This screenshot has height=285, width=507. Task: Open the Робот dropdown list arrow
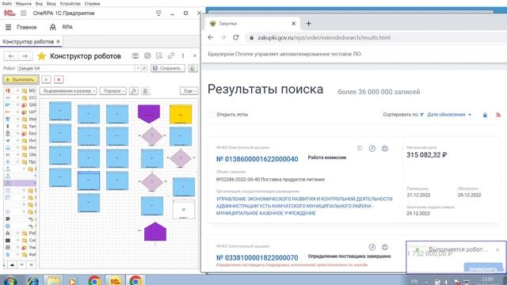coord(138,68)
